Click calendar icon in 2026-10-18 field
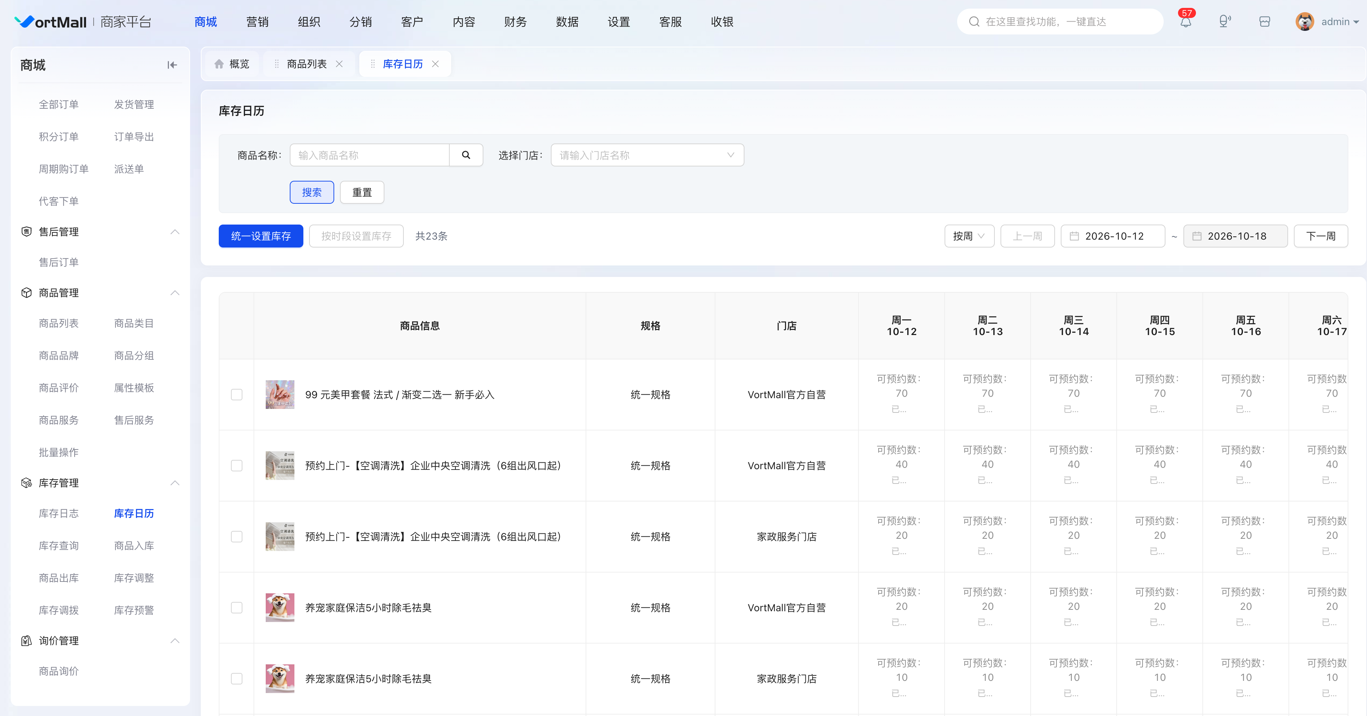This screenshot has height=716, width=1367. [1197, 236]
